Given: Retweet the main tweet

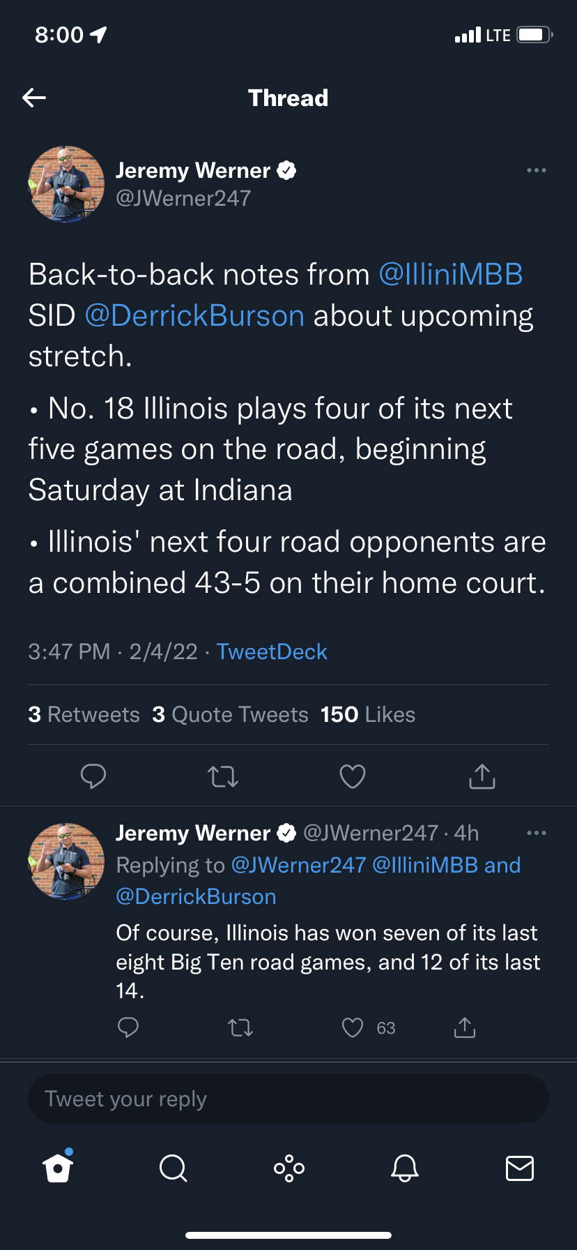Looking at the screenshot, I should click(223, 776).
